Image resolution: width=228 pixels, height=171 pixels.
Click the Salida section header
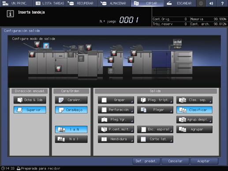(156, 91)
